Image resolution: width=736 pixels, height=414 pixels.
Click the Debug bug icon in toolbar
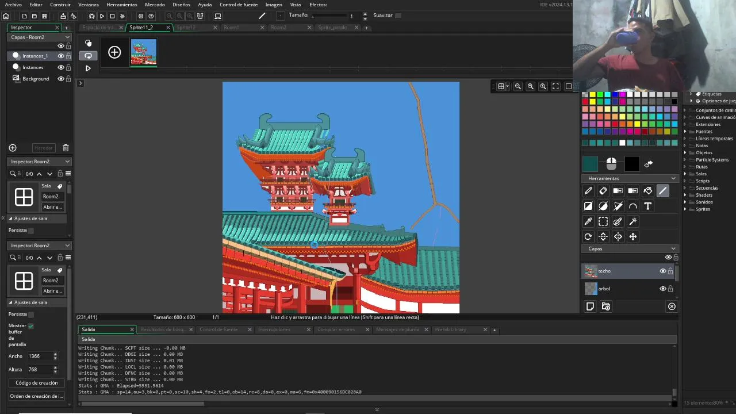tap(91, 16)
